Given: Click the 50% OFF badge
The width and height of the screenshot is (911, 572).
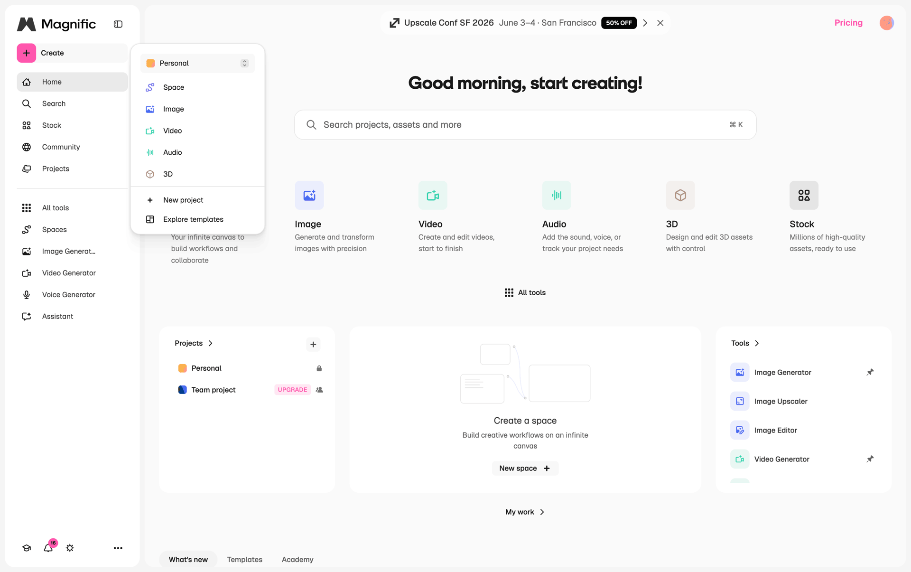Looking at the screenshot, I should [619, 23].
